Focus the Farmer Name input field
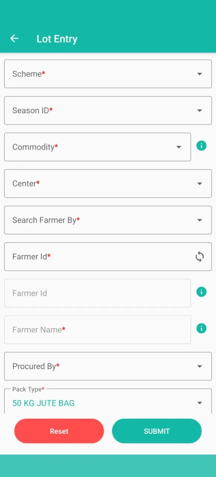216x477 pixels. coord(97,329)
